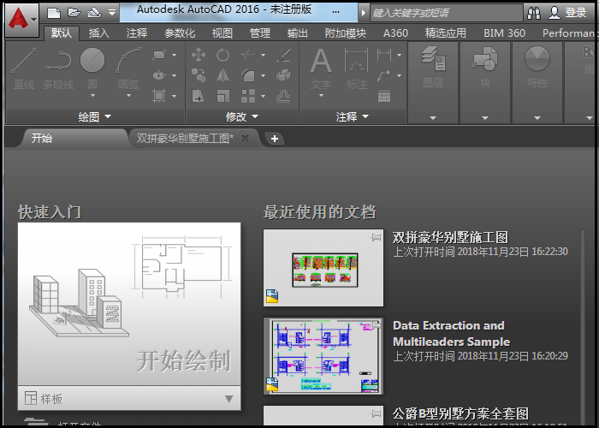Open the Layers (图层) panel icon
Image resolution: width=599 pixels, height=428 pixels.
tap(432, 62)
